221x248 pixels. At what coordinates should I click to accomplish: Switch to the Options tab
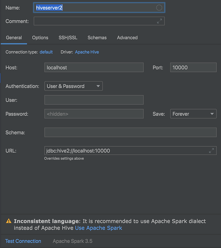click(40, 38)
